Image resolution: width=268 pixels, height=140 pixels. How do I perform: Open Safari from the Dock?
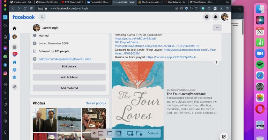coord(260,76)
